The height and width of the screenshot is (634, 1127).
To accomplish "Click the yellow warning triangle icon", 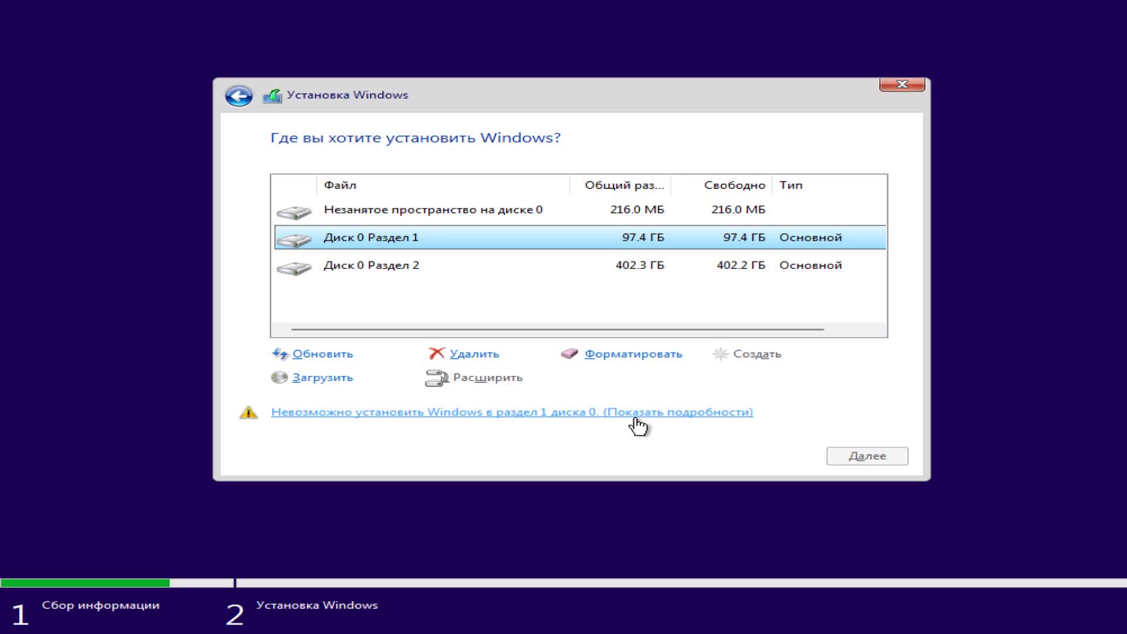I will tap(249, 413).
